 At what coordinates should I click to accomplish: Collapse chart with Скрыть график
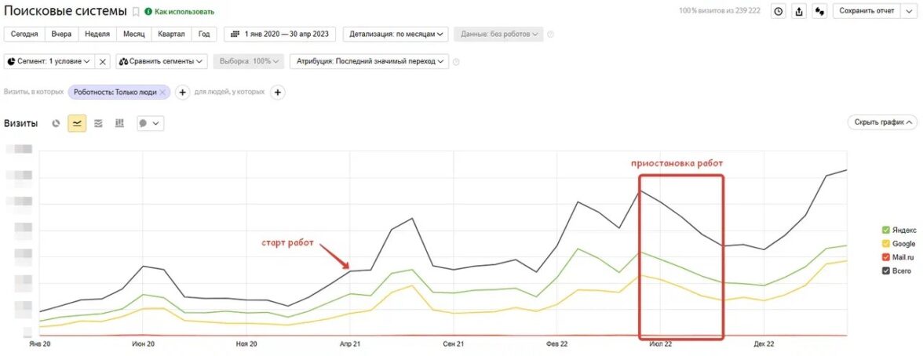[x=882, y=122]
